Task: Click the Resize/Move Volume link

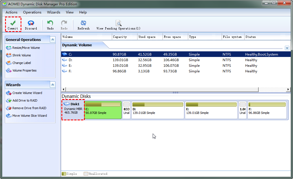Action: pyautogui.click(x=26, y=48)
